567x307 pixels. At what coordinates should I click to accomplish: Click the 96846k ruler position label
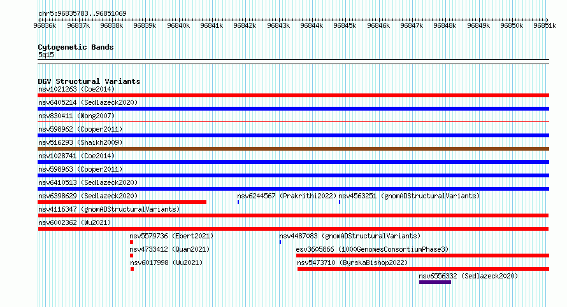pos(378,25)
